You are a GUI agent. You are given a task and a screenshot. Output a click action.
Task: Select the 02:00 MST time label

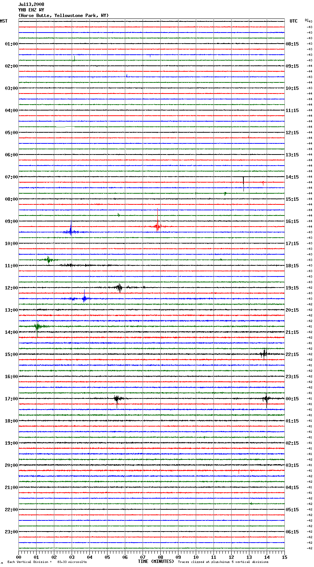11,66
